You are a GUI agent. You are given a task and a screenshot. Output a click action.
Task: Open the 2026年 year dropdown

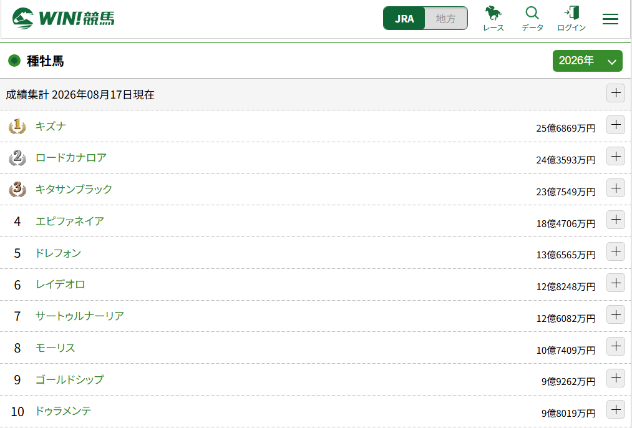[587, 61]
